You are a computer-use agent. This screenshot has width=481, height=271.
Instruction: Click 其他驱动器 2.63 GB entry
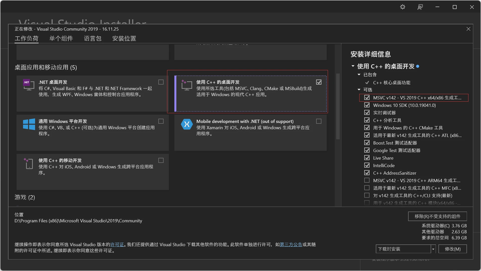point(444,232)
